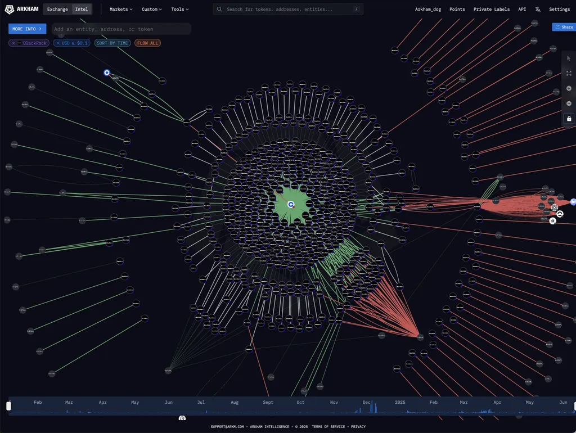
Task: Click the MORE INFO button
Action: [x=27, y=29]
